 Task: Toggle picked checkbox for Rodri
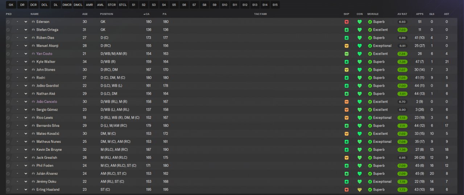[x=8, y=78]
